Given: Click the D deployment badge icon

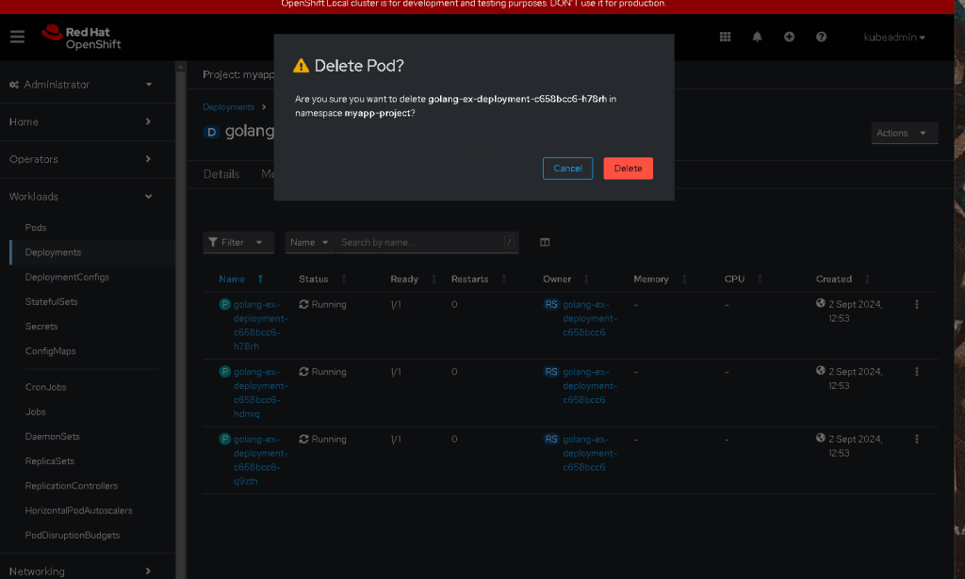Looking at the screenshot, I should click(x=211, y=132).
